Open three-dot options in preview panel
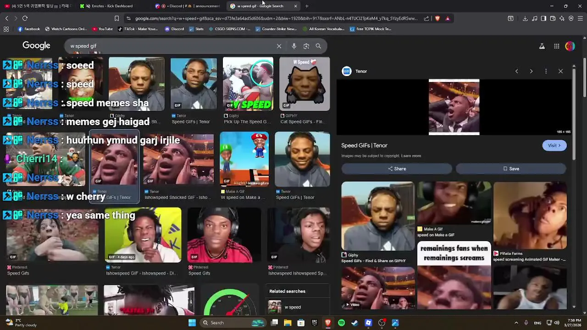 (x=546, y=71)
